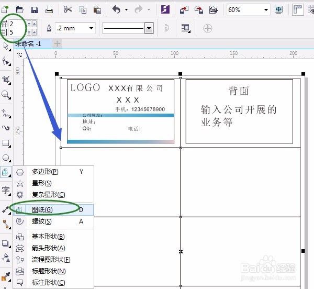
Task: Open the 60% zoom level dropdown
Action: click(x=266, y=9)
